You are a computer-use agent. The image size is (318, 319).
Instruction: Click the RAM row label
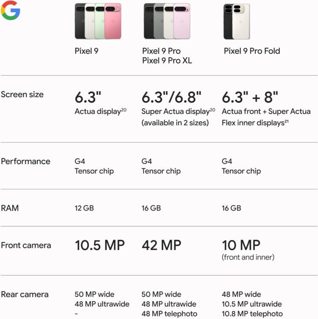click(11, 208)
